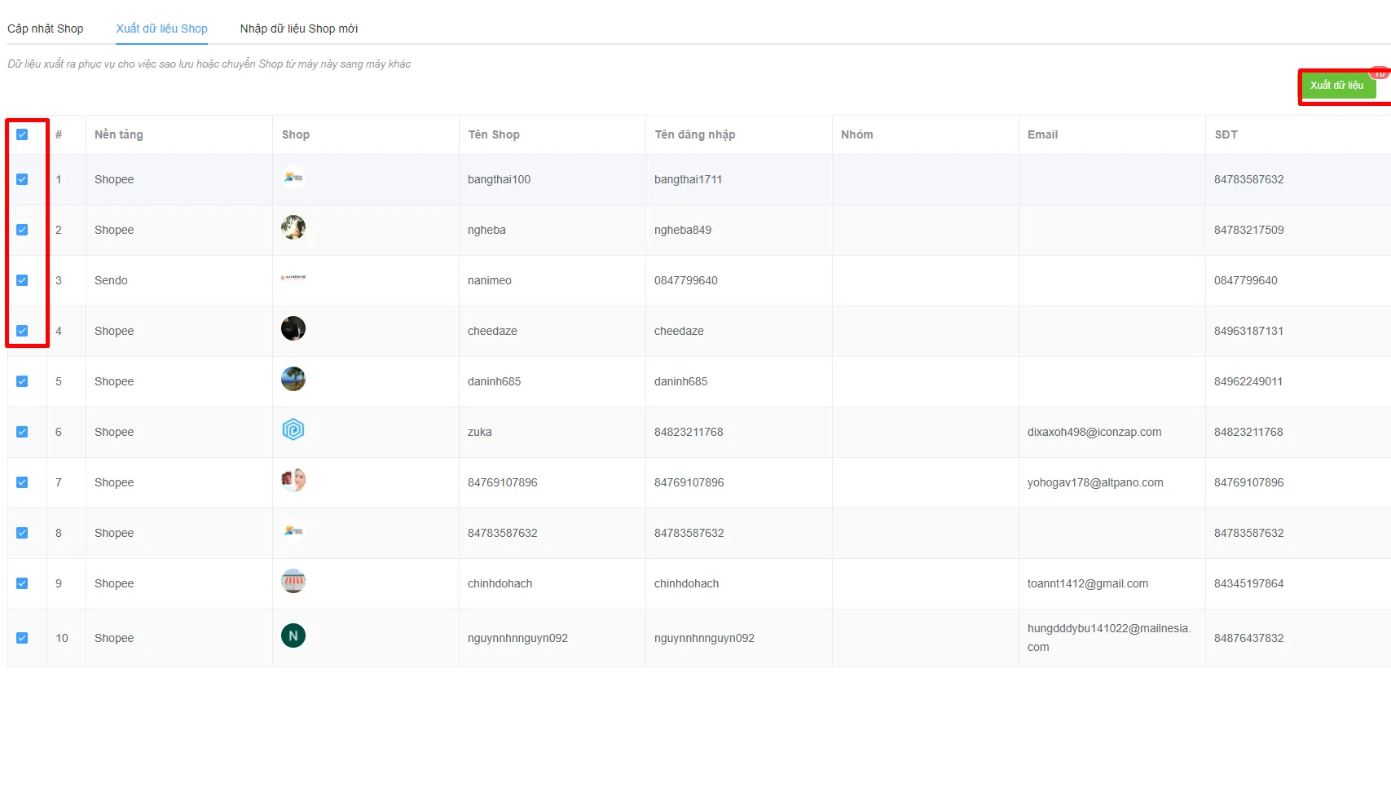Screen dimensions: 1391x796
Task: Click login name bangthai1711
Action: [689, 179]
